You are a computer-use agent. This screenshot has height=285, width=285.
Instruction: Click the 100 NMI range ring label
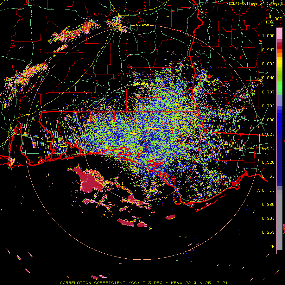point(142,25)
